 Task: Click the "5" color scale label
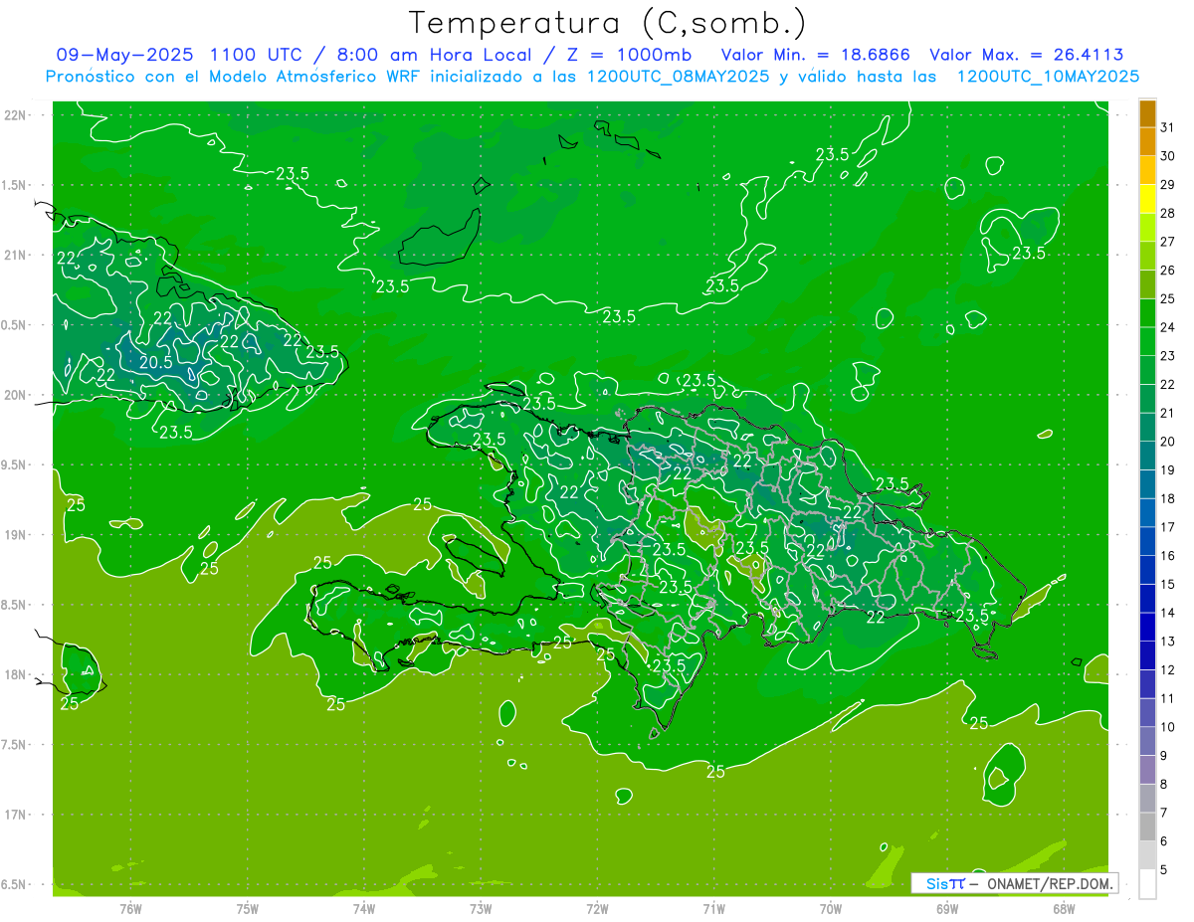[1164, 870]
